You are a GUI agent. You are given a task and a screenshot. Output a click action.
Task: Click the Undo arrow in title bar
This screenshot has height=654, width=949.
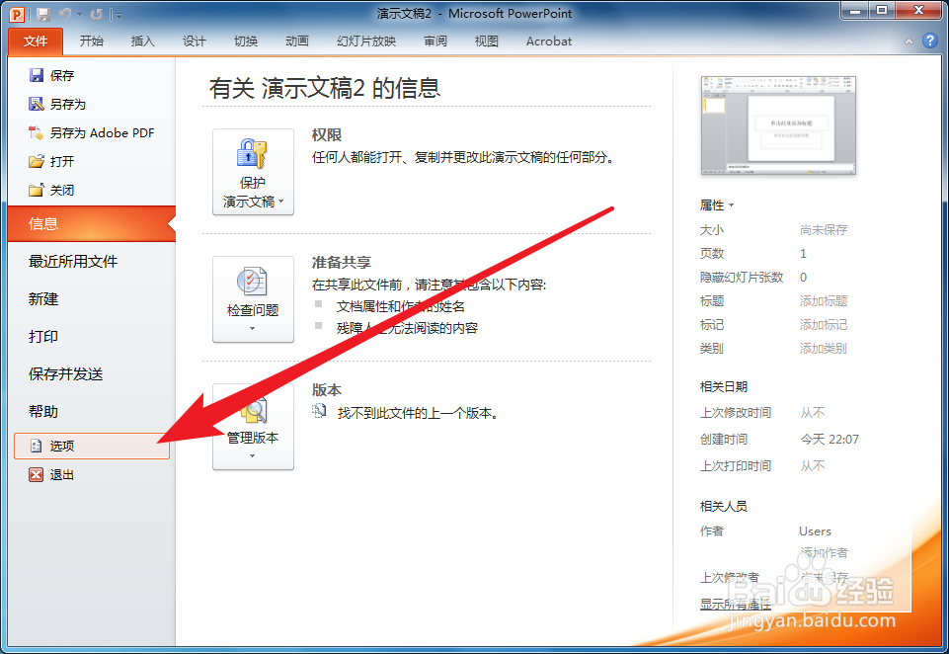[x=65, y=13]
